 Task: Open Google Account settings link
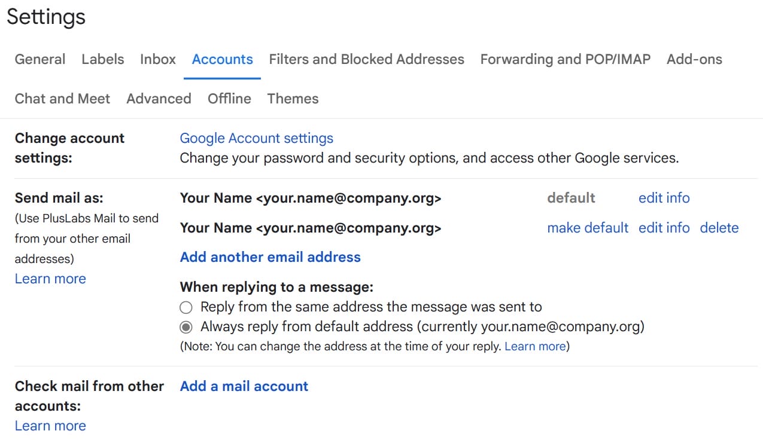(256, 138)
